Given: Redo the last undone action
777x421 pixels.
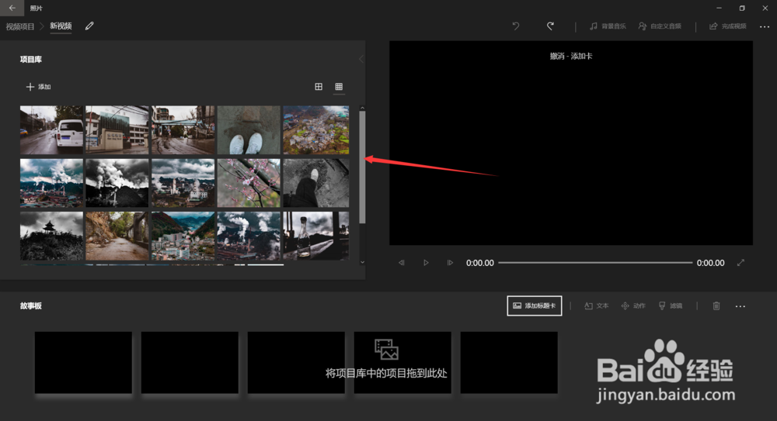Looking at the screenshot, I should 550,26.
